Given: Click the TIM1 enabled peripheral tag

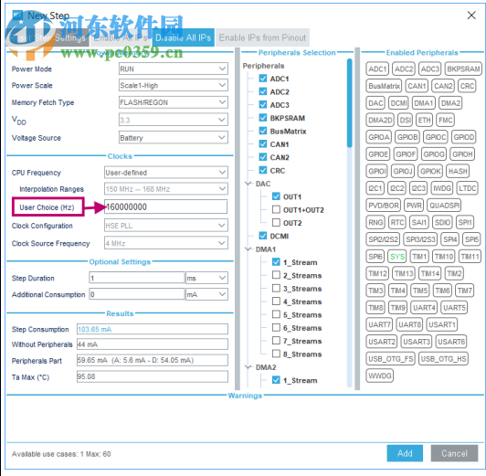Looking at the screenshot, I should pos(419,257).
